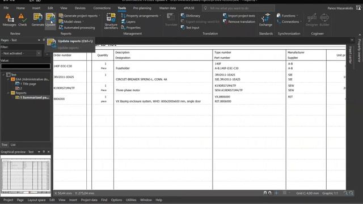Click the last status bar magnifier icon
363x204 pixels.
[351, 193]
